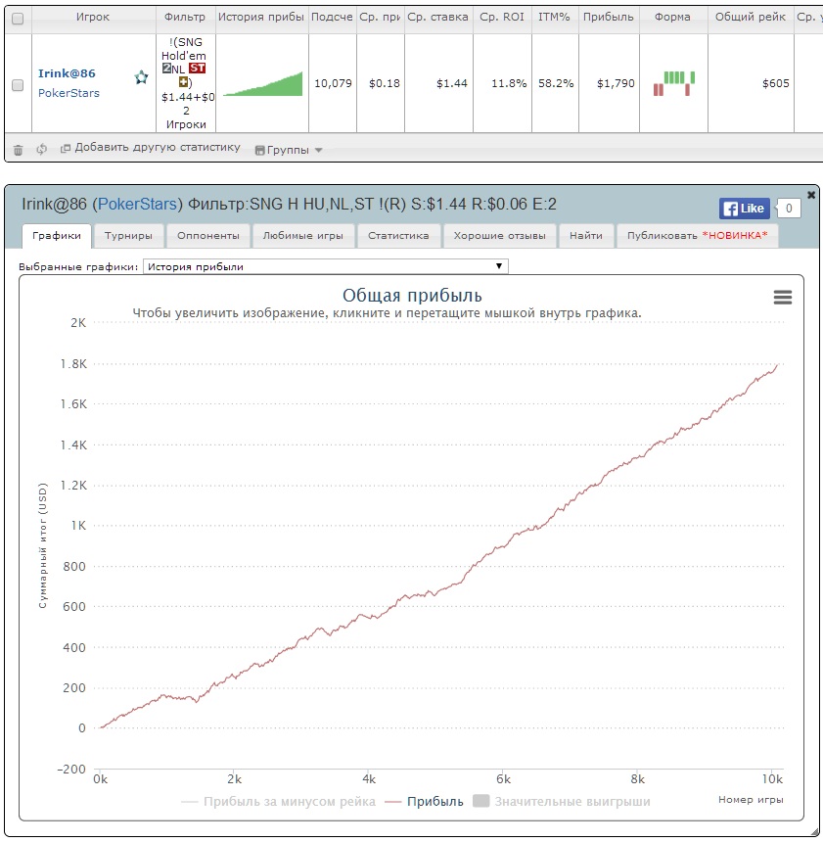Click the ST badge in the filter cell
Viewport: 823px width, 842px height.
coord(197,69)
